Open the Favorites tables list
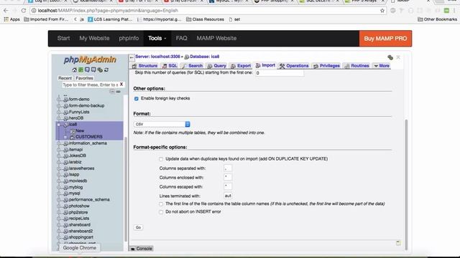The image size is (460, 258). tap(84, 78)
